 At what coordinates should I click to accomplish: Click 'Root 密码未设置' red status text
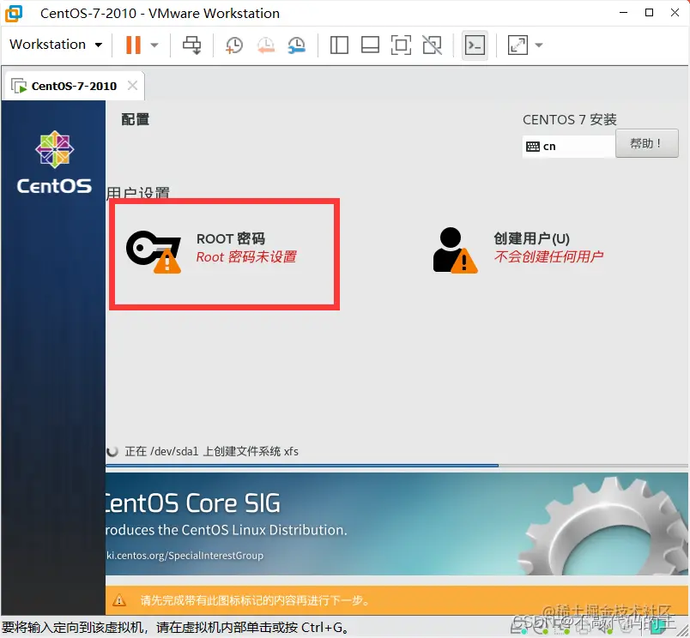pos(246,256)
